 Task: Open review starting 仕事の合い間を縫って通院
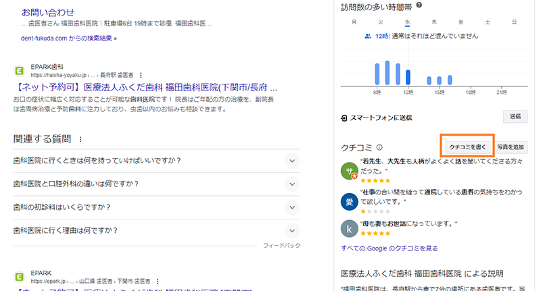click(442, 196)
